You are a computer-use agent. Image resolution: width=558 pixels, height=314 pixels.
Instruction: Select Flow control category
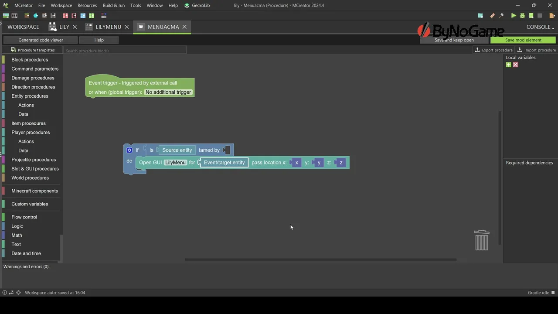pos(24,217)
